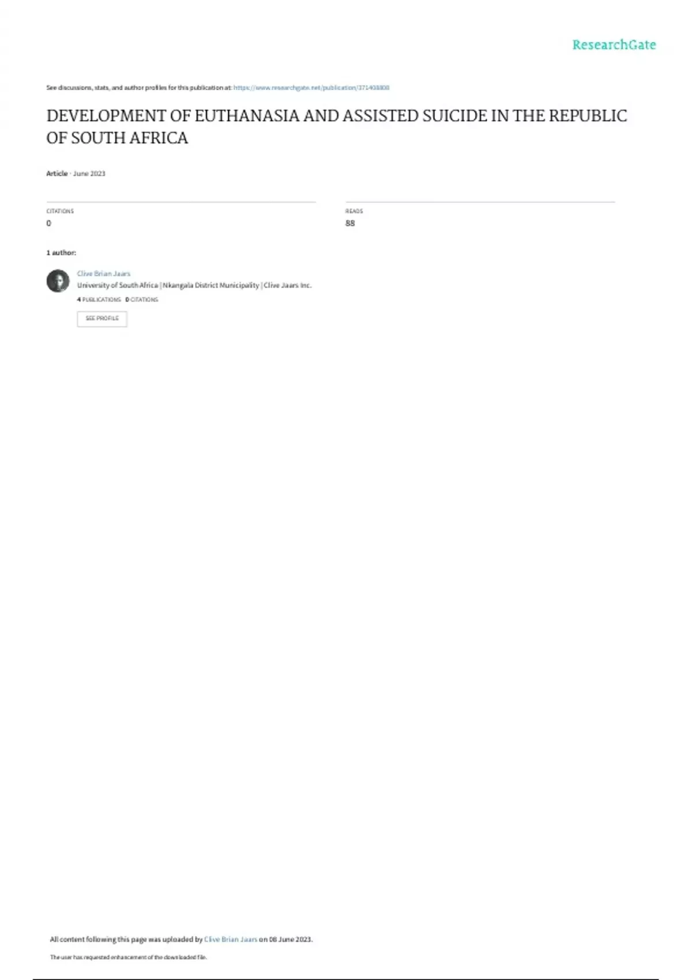692x980 pixels.
Task: Click the author profile photo avatar
Action: 58,281
